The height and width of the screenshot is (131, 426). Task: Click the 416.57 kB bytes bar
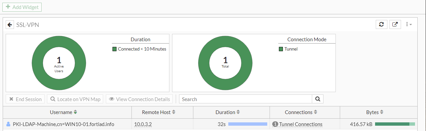point(395,124)
